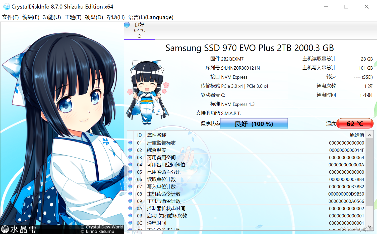Click status orb of row 08 主机读命令计数
The image size is (377, 234).
[x=130, y=194]
